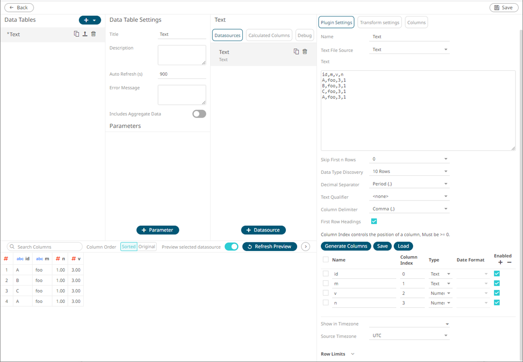This screenshot has height=362, width=523.
Task: Delete the Text datasource with trash icon
Action: pyautogui.click(x=305, y=52)
